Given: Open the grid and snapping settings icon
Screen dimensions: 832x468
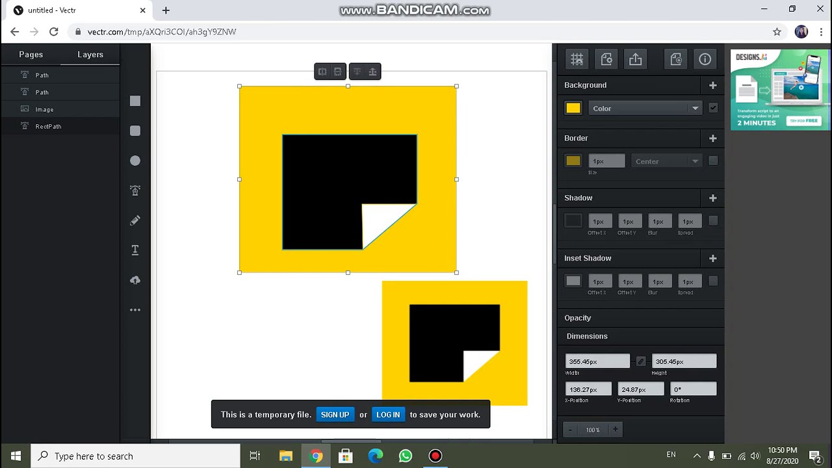Looking at the screenshot, I should pyautogui.click(x=577, y=59).
